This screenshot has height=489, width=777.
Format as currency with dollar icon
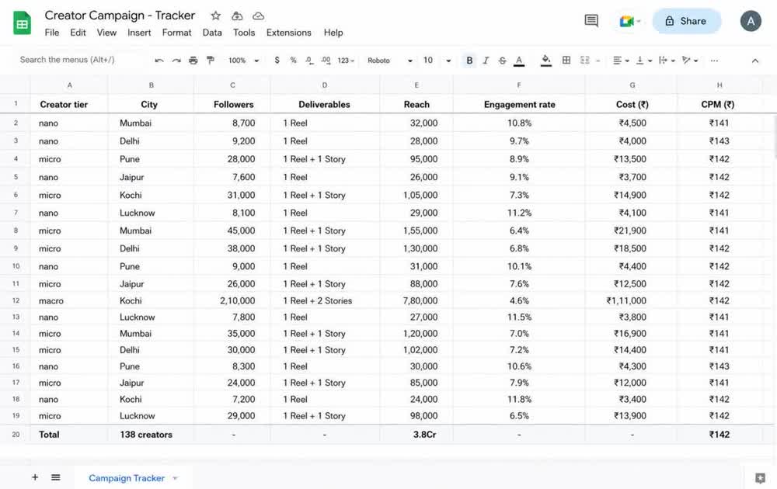277,61
